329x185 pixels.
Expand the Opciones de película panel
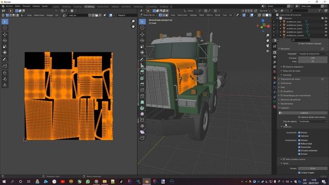point(290,100)
